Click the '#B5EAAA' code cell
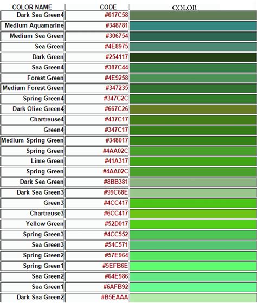Viewport: 257px width, 303px height. [97, 298]
